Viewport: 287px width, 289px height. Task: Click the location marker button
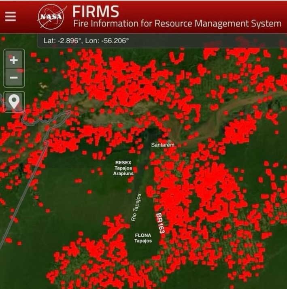[14, 102]
